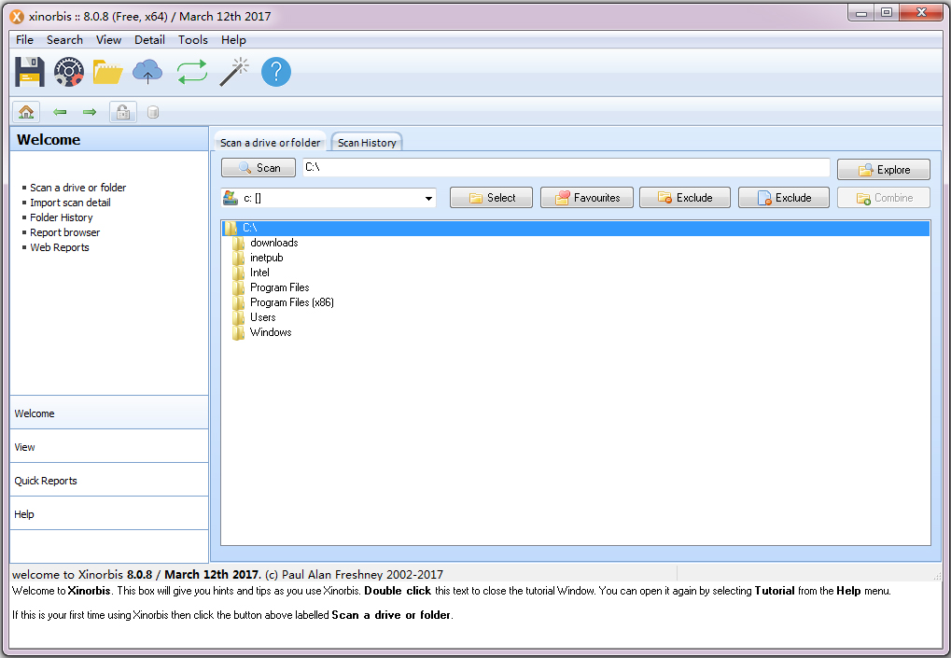Expand the View sidebar section
Viewport: 951px width, 658px height.
(x=109, y=447)
